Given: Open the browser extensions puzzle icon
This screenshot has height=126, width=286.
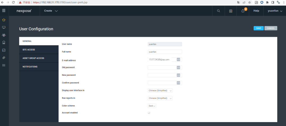Looking at the screenshot, I should [x=267, y=3].
